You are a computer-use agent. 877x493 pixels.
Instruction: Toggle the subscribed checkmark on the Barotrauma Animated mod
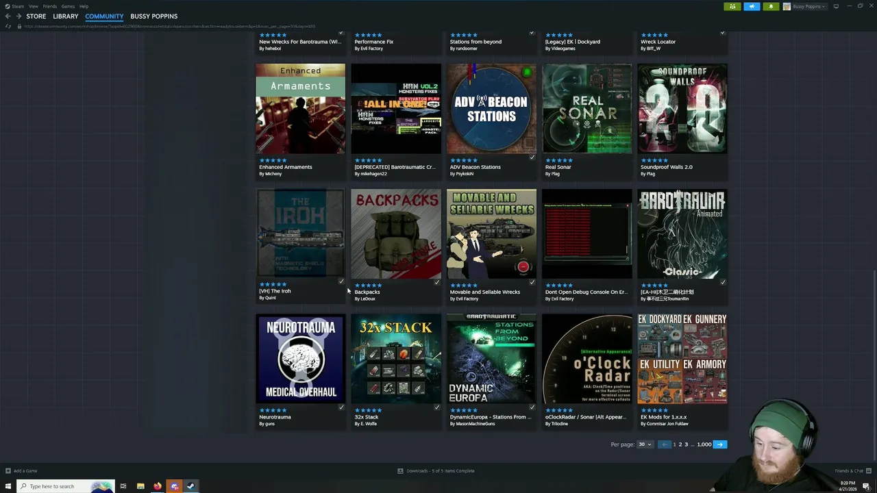723,281
